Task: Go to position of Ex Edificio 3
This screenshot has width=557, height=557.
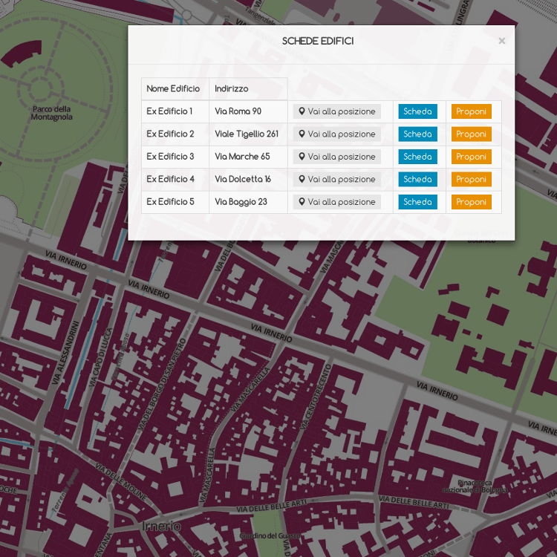Action: 336,157
